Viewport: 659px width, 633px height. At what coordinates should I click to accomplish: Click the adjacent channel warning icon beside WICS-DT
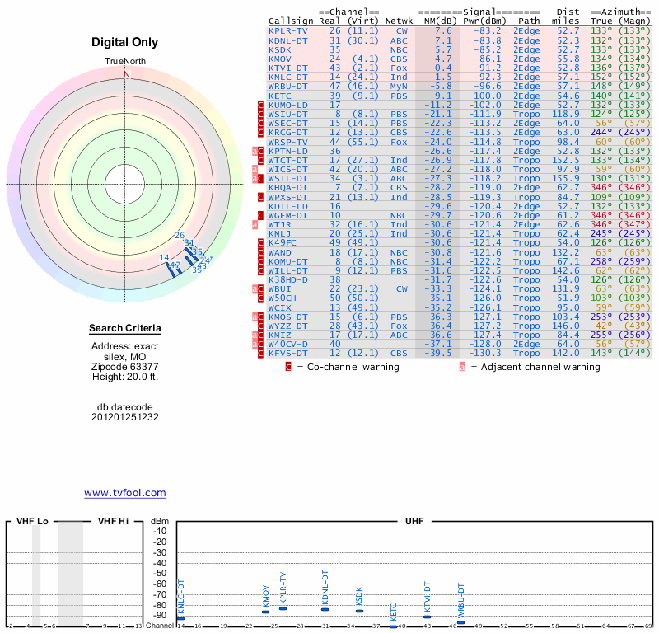[255, 170]
